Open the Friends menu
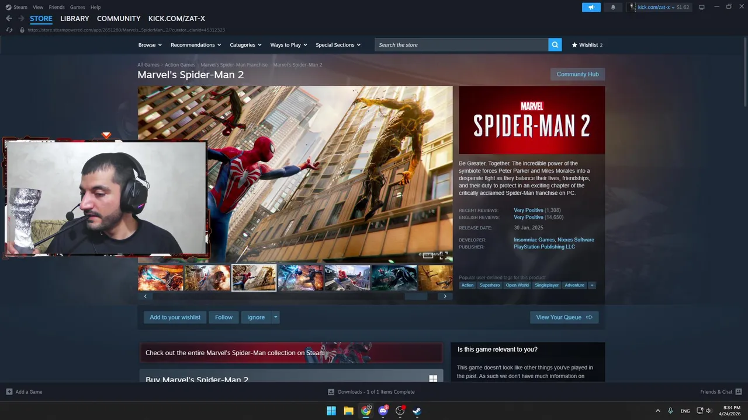The image size is (748, 420). point(57,7)
